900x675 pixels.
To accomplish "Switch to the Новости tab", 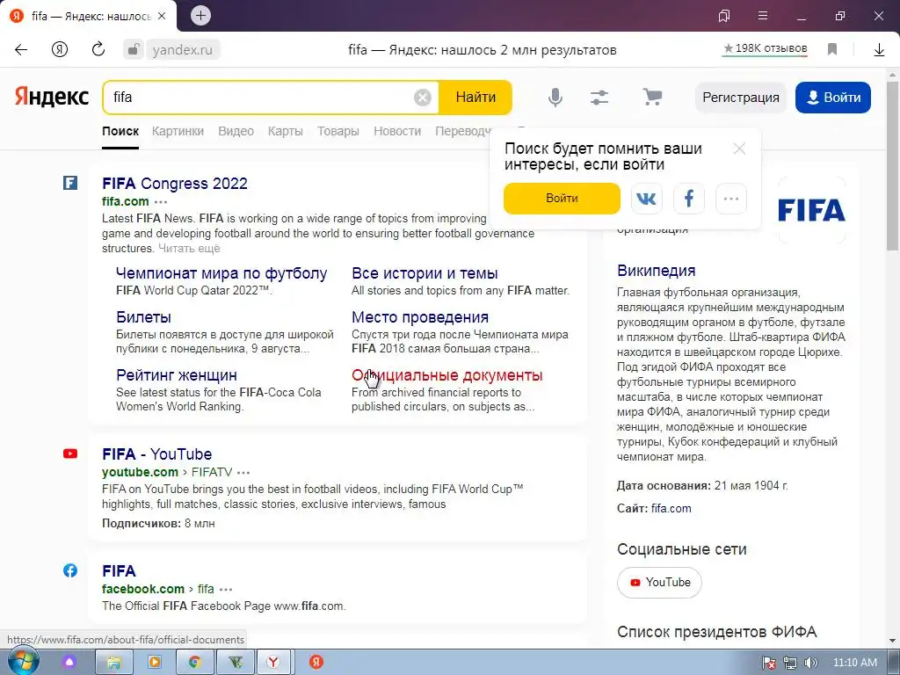I will tap(397, 131).
